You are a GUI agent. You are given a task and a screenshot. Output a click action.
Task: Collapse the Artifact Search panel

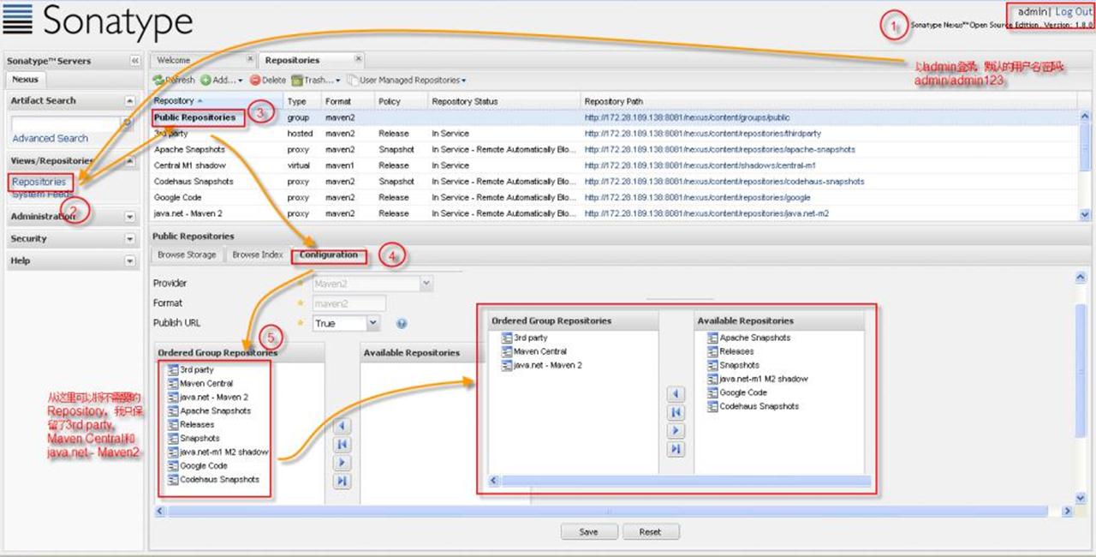129,100
